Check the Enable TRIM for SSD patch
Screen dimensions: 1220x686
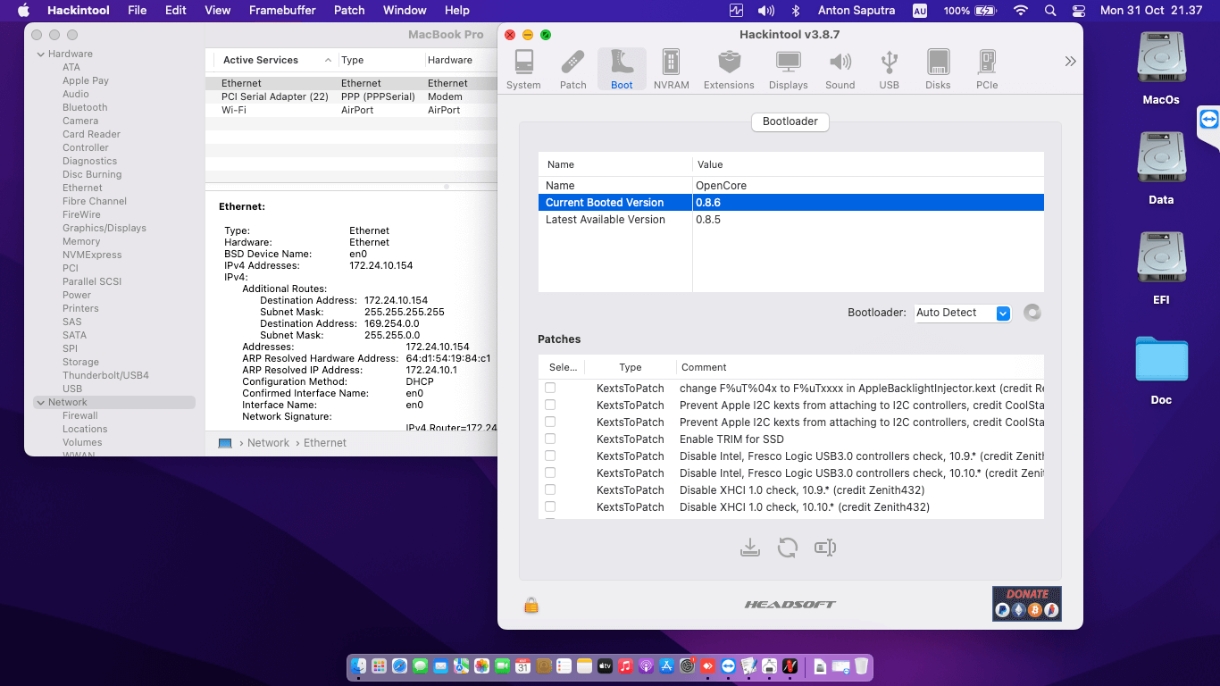550,439
